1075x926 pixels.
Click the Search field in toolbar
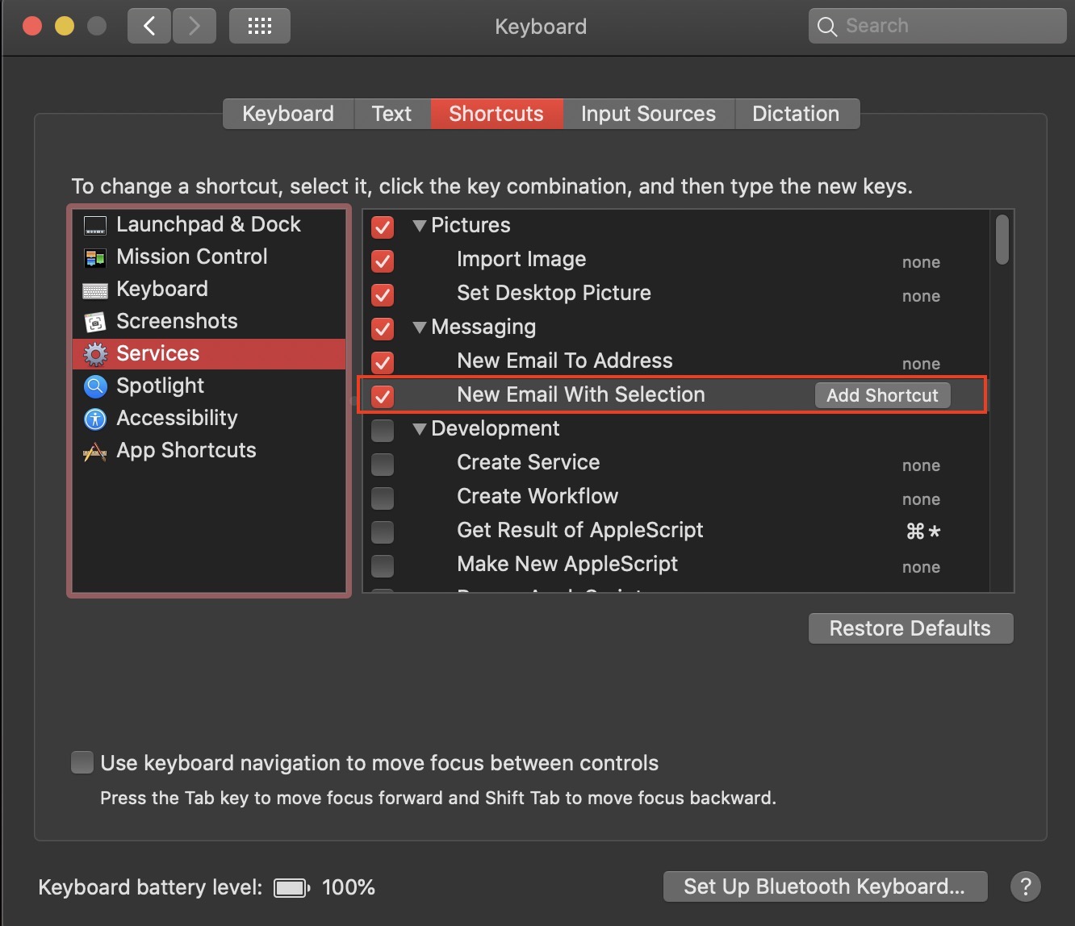coord(937,27)
